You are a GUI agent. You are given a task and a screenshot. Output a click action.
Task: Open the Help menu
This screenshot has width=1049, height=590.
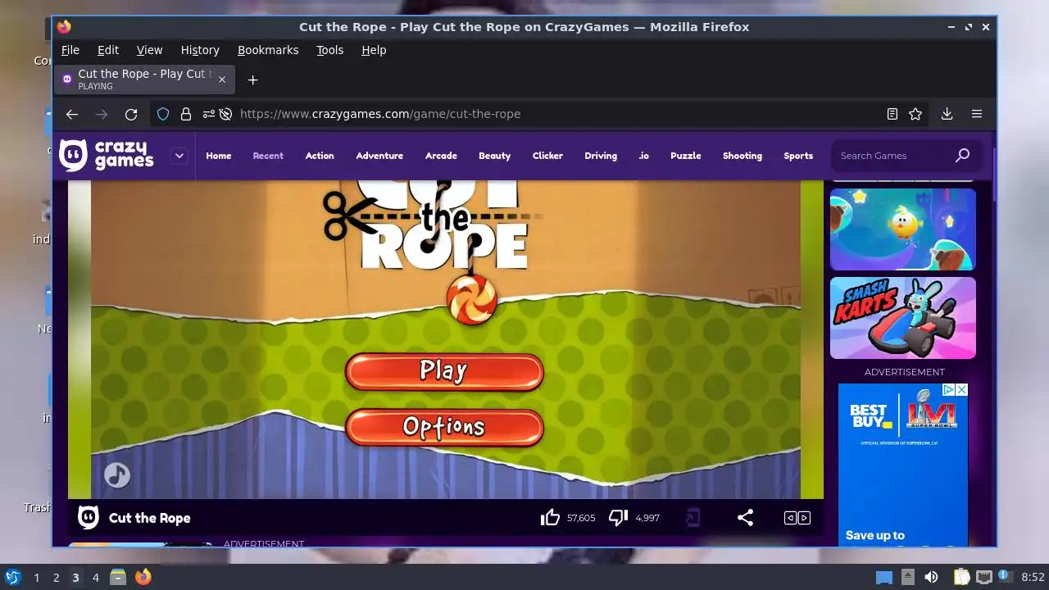(374, 50)
